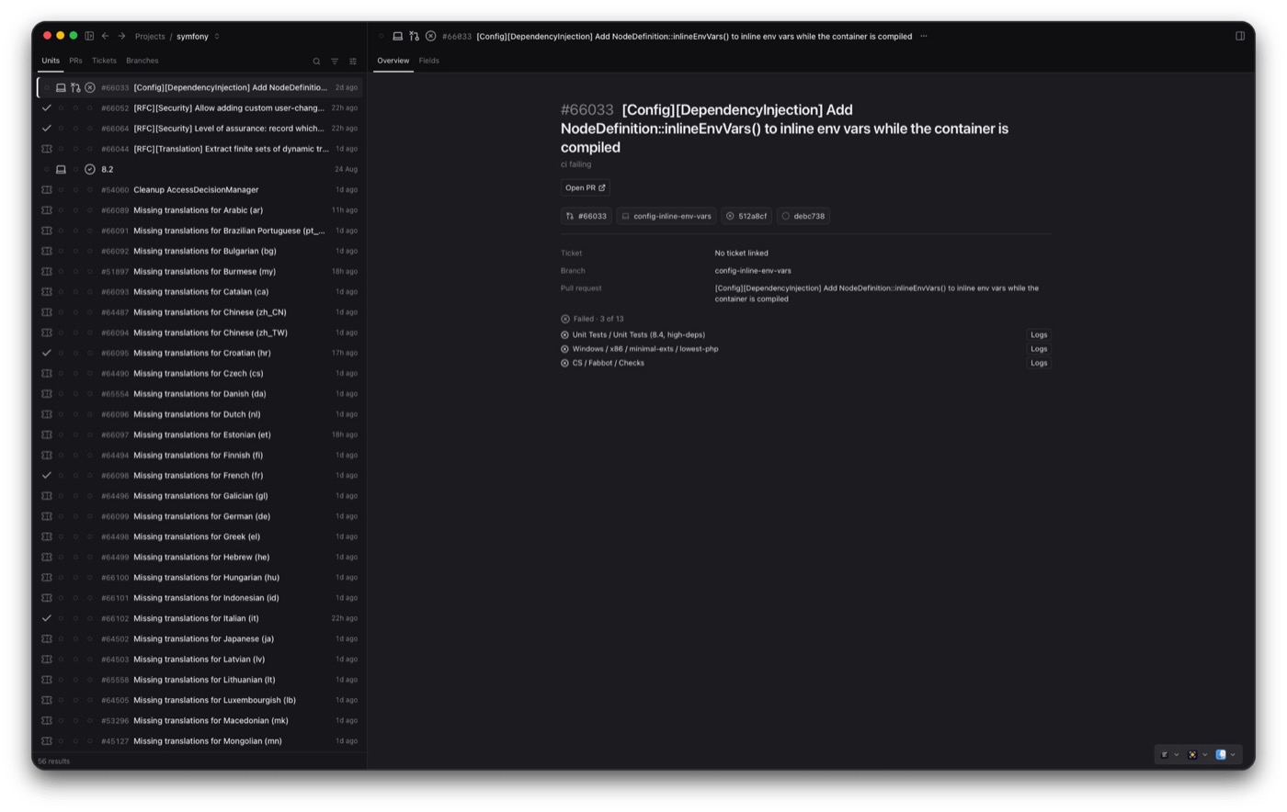Click the pull request icon in detail header

[415, 36]
